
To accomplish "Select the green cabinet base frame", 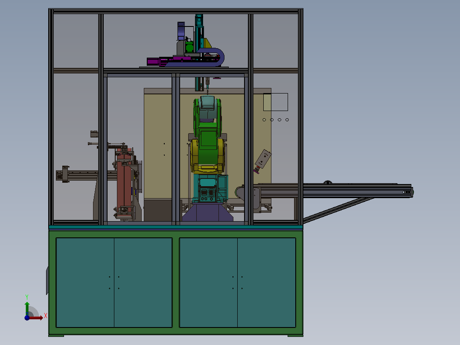I will coord(175,283).
